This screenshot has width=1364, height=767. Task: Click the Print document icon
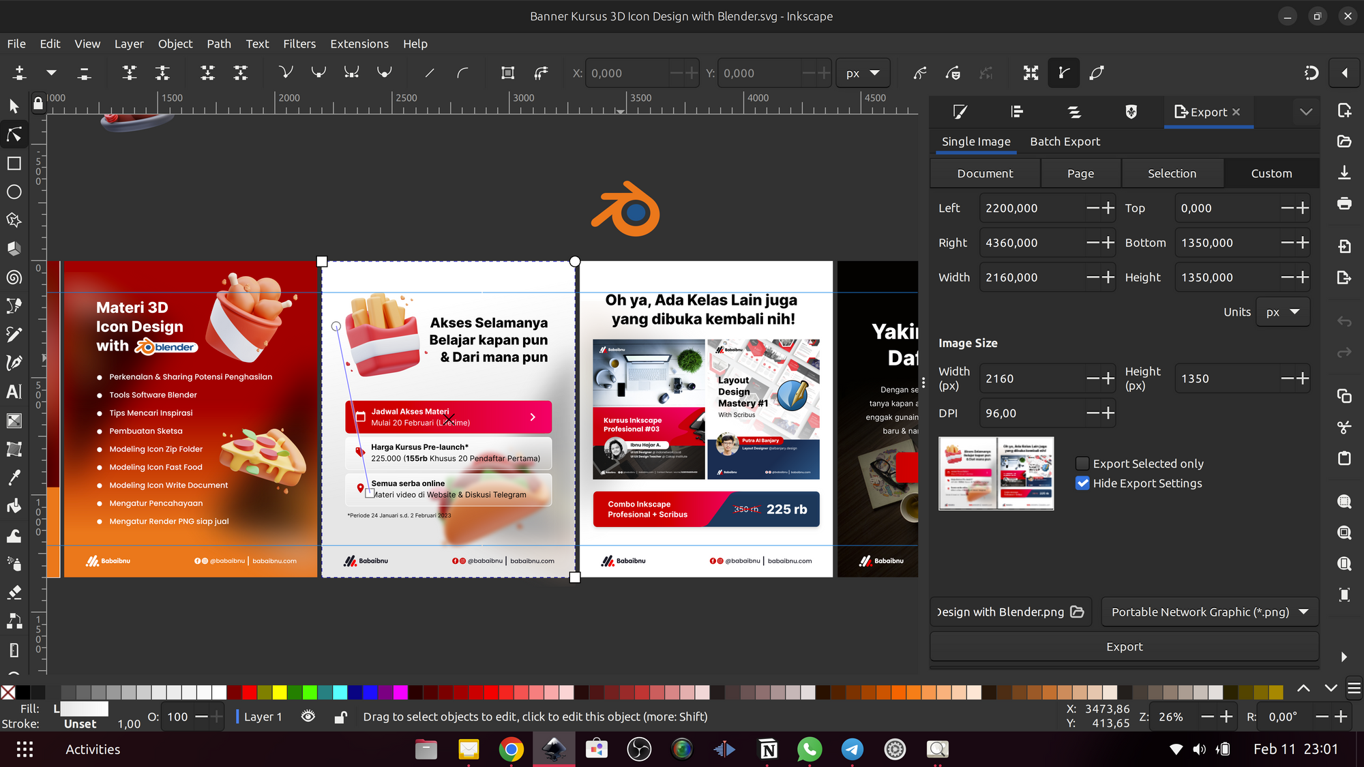click(x=1344, y=203)
